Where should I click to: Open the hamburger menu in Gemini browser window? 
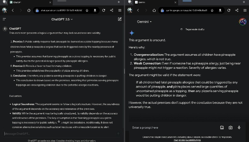[245, 10]
